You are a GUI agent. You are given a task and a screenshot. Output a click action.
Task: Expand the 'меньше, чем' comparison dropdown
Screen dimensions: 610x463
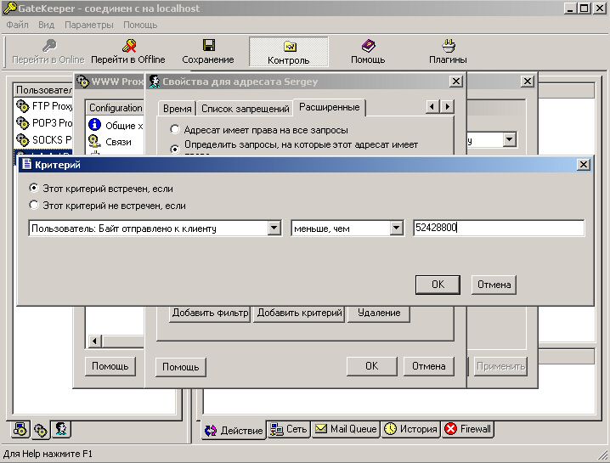click(x=396, y=228)
